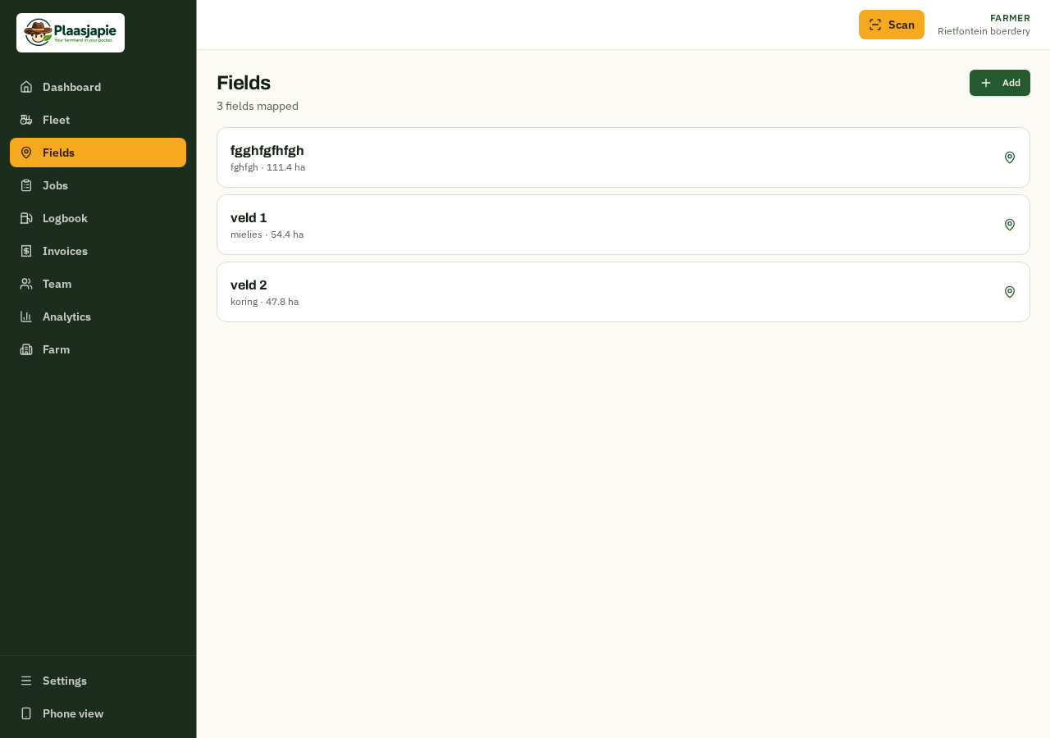1050x738 pixels.
Task: Open the veld 2 field card
Action: click(x=623, y=292)
